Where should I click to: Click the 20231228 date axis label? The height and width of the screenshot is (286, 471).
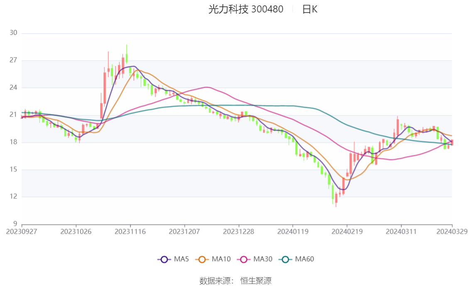click(238, 232)
